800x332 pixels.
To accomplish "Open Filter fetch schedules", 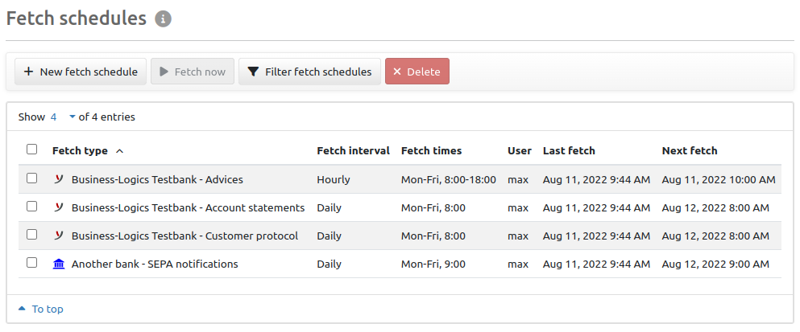I will 309,72.
